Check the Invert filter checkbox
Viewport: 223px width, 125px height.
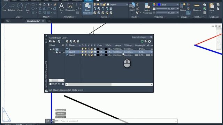(x=50, y=84)
